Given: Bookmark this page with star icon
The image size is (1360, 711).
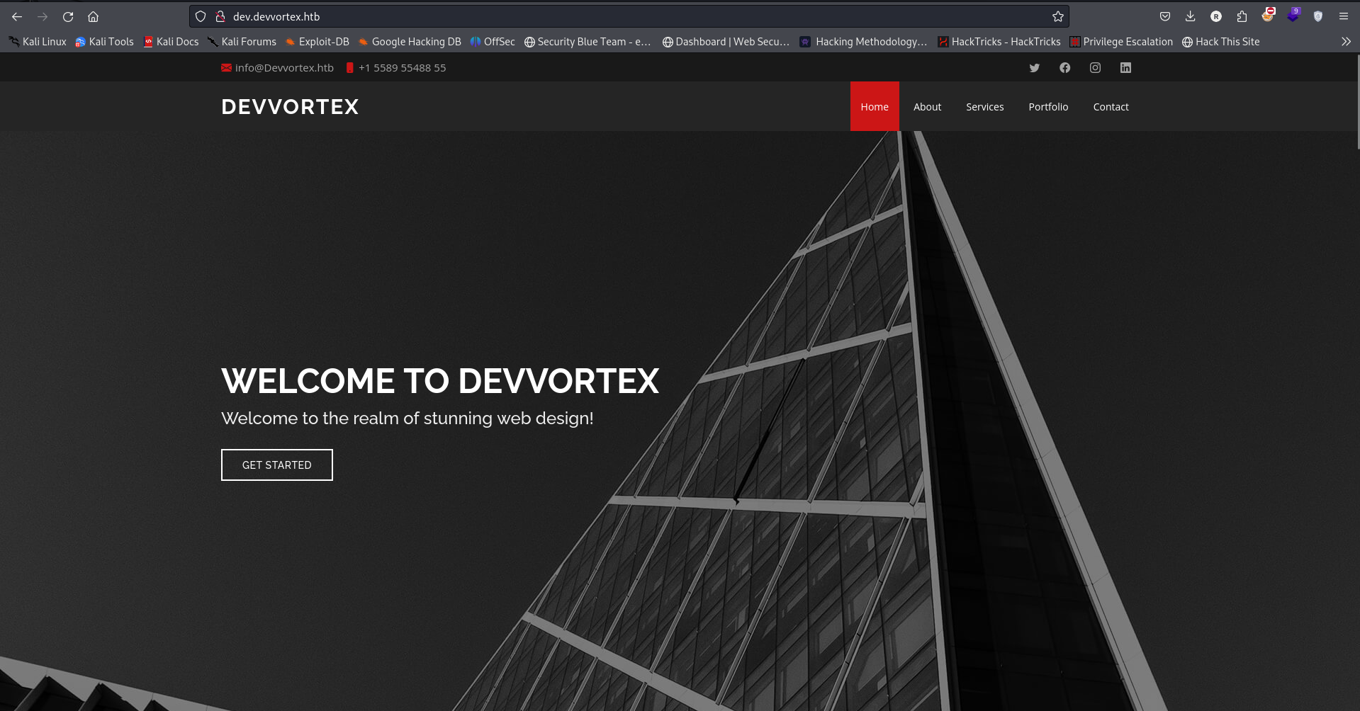Looking at the screenshot, I should click(1057, 16).
